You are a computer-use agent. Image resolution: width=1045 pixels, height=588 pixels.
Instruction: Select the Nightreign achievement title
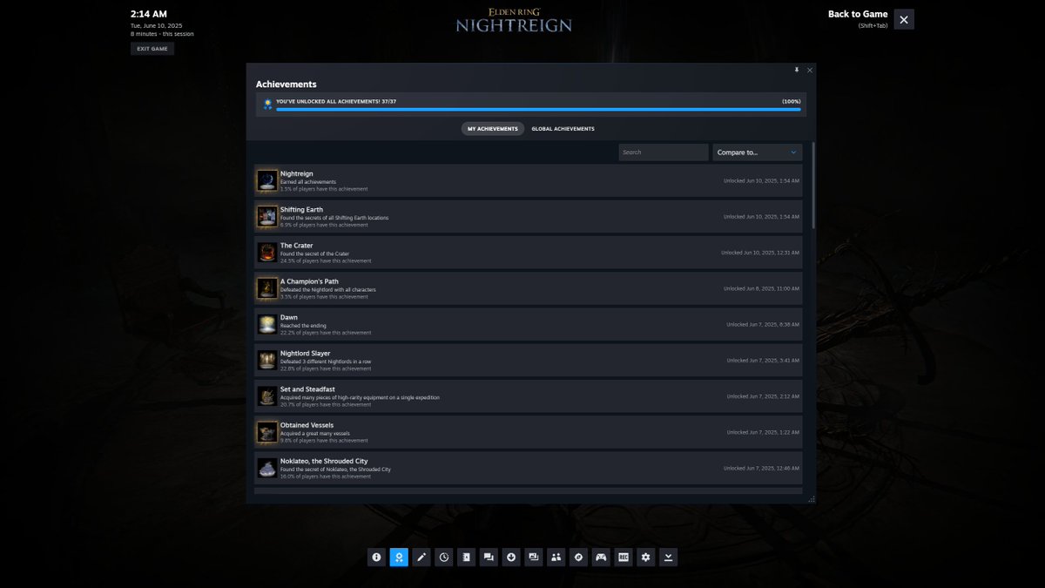(297, 173)
